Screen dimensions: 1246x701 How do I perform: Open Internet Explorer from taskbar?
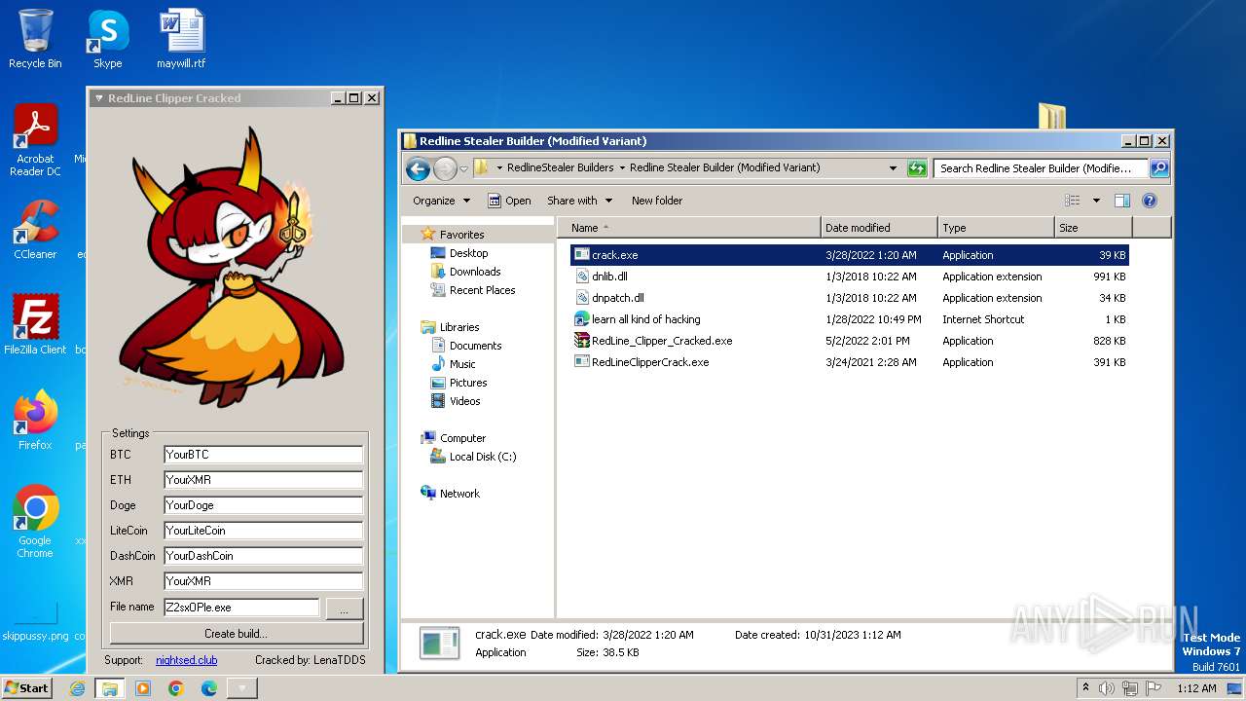pyautogui.click(x=78, y=688)
